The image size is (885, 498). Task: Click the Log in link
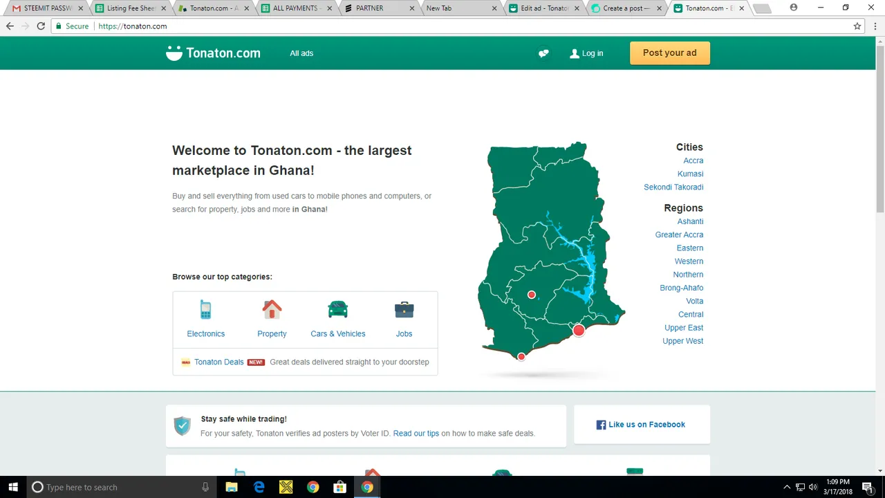[x=586, y=53]
